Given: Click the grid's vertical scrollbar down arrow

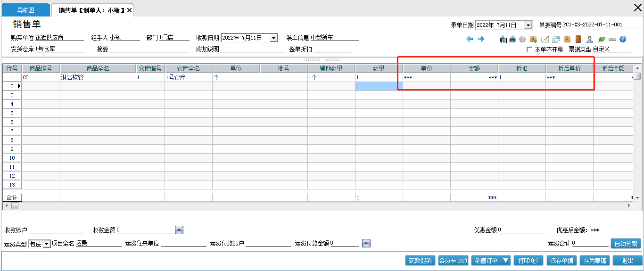Looking at the screenshot, I should coord(637,198).
